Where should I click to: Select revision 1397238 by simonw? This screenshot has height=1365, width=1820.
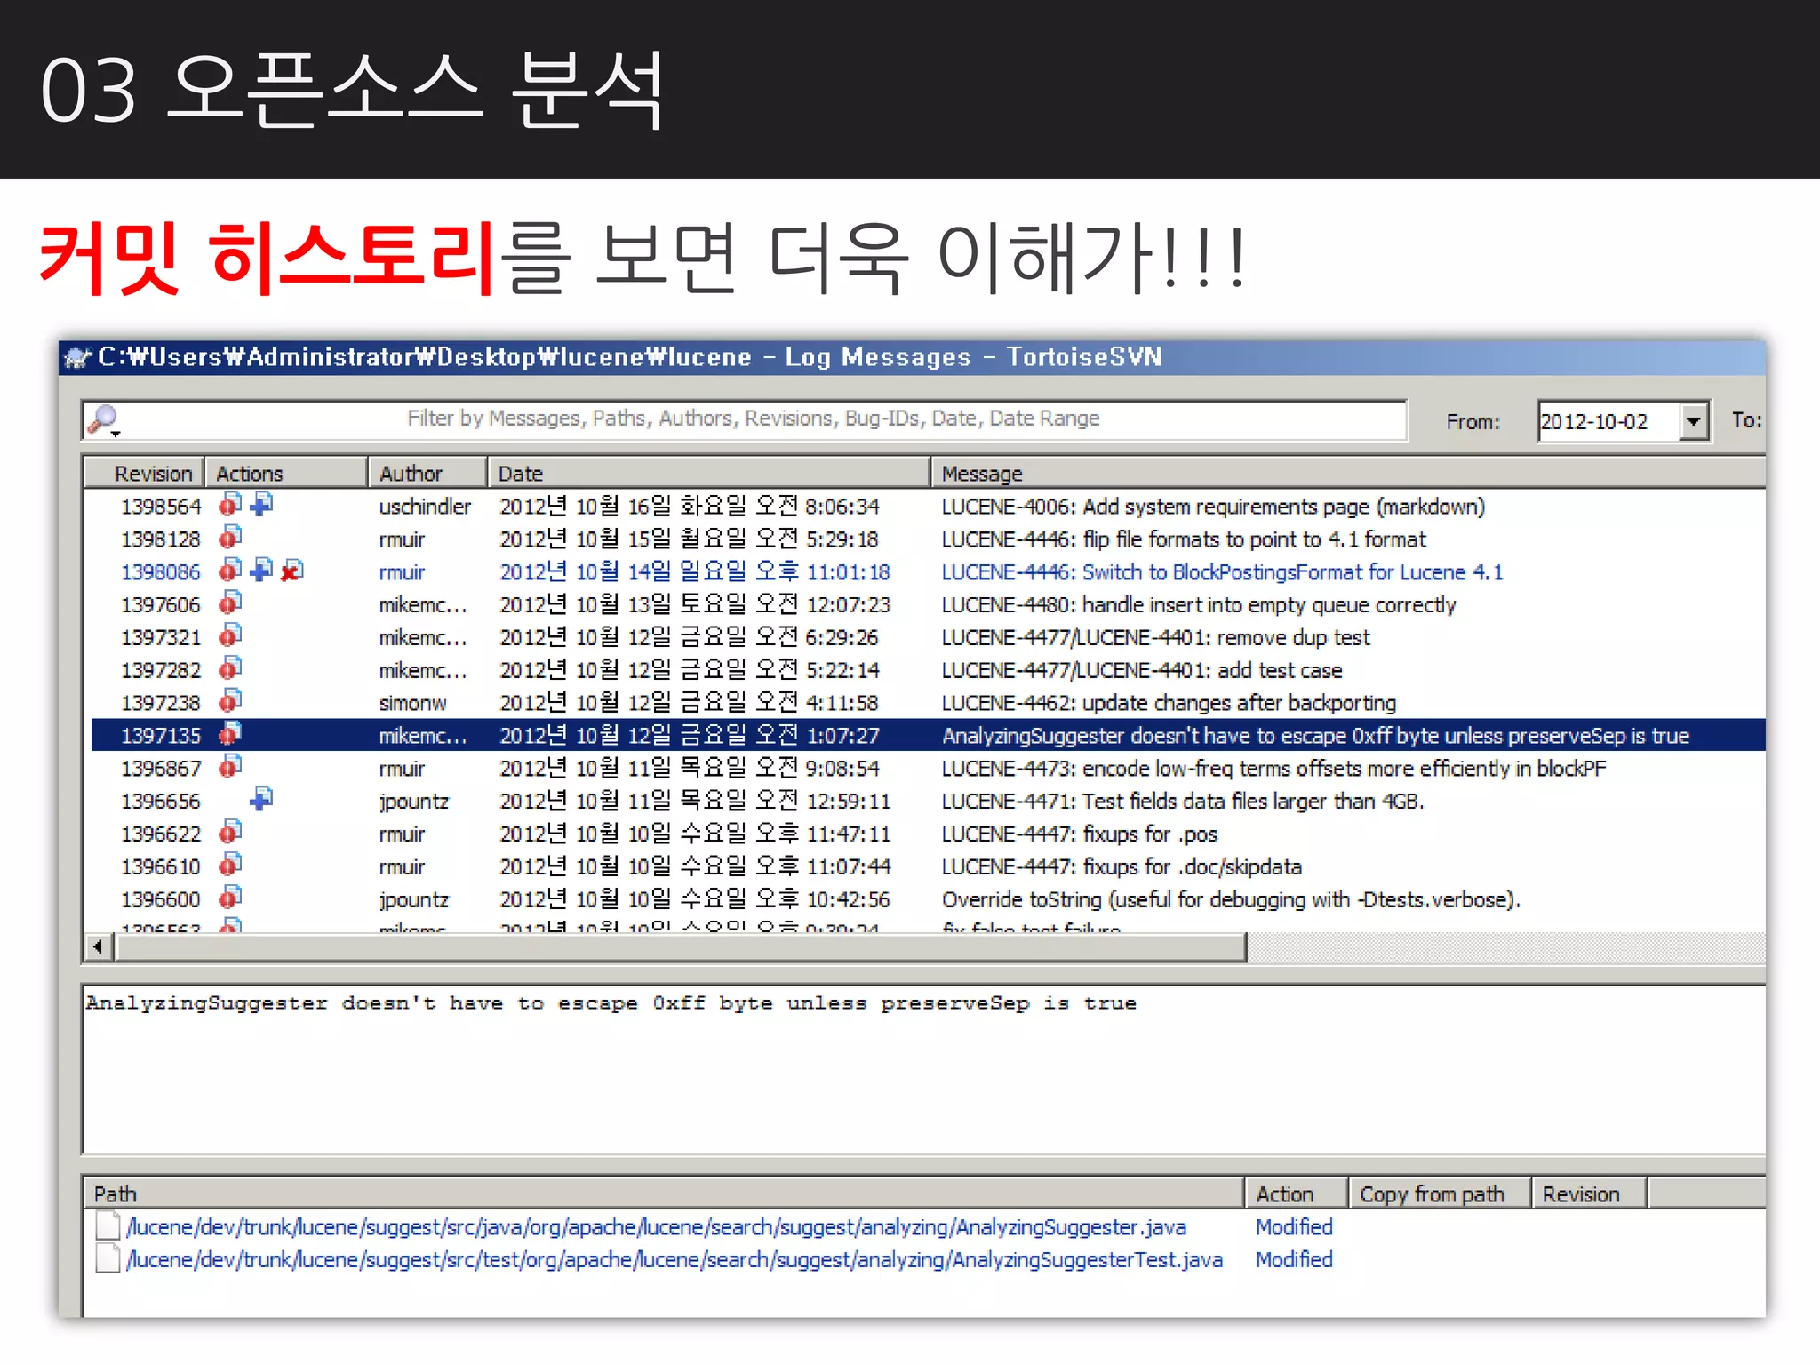[x=928, y=702]
